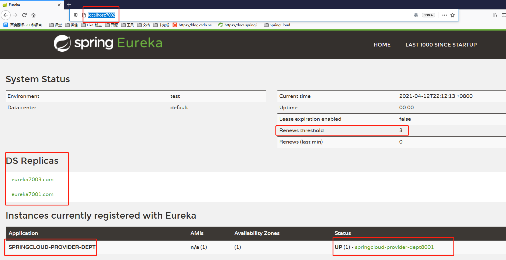Click the DS Replicas heading
Screen dimensions: 506x260
point(32,161)
